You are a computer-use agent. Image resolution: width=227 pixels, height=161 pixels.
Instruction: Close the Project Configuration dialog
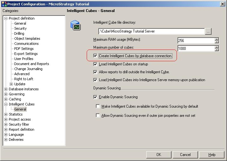tap(223, 4)
